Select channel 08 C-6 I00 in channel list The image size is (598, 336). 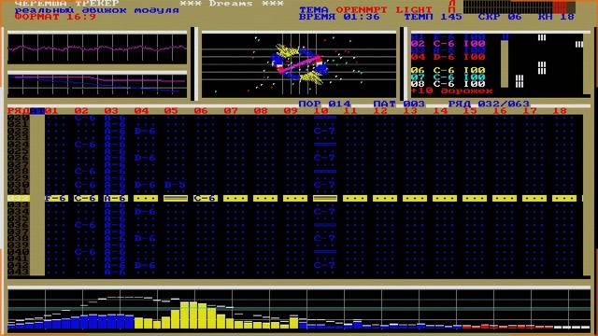click(448, 84)
